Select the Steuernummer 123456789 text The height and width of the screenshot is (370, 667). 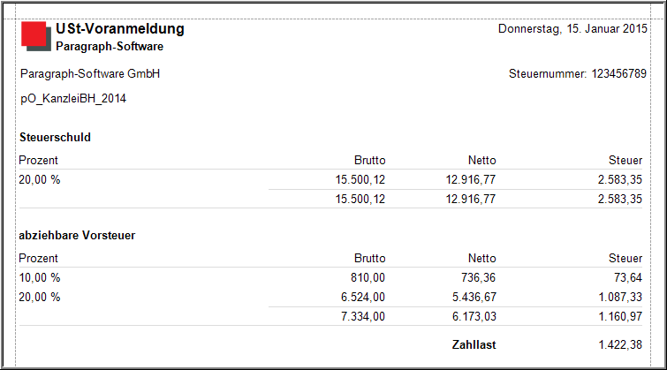tap(577, 73)
